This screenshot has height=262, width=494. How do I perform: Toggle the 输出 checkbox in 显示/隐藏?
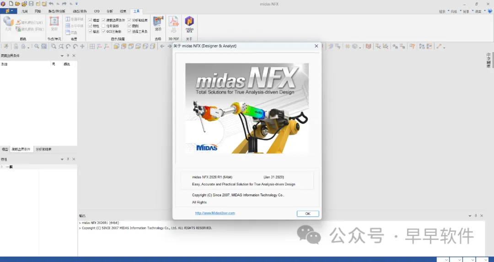pyautogui.click(x=90, y=31)
